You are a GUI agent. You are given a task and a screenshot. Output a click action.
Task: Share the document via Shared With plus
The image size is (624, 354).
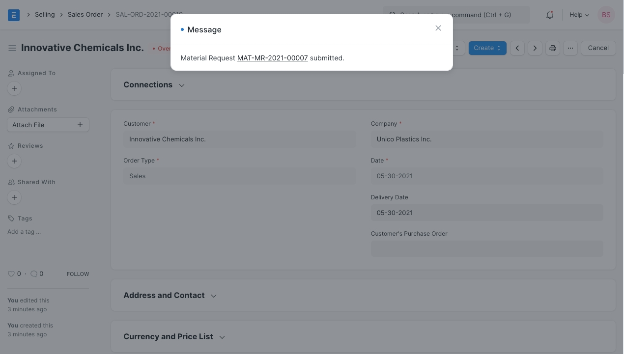pyautogui.click(x=14, y=197)
